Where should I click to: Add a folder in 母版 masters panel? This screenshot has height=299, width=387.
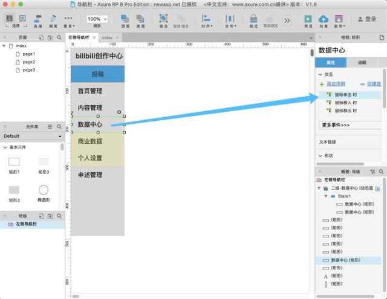[x=50, y=216]
